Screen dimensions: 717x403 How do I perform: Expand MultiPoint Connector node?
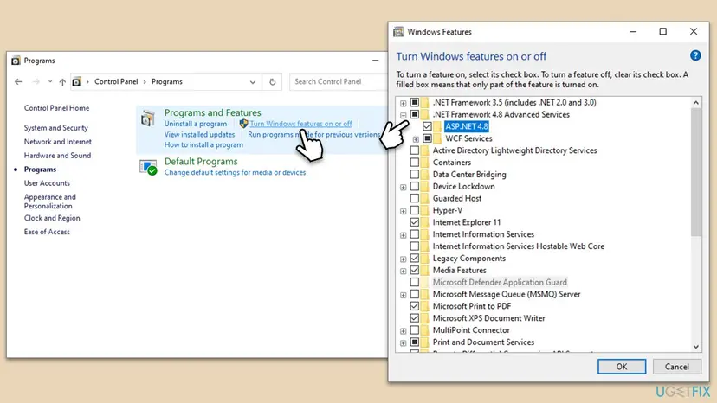coord(403,331)
